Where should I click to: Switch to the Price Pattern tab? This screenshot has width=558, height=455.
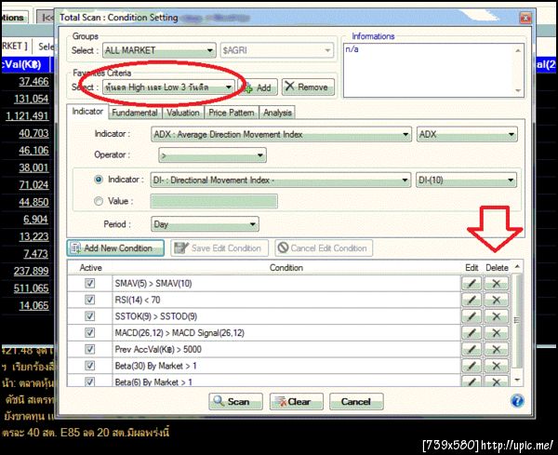tap(232, 113)
